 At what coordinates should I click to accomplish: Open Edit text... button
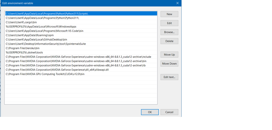pyautogui.click(x=169, y=77)
